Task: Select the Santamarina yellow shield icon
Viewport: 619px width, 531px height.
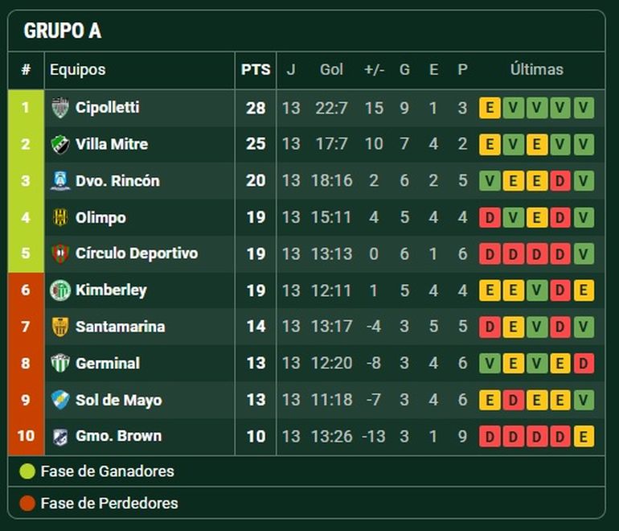Action: point(60,327)
